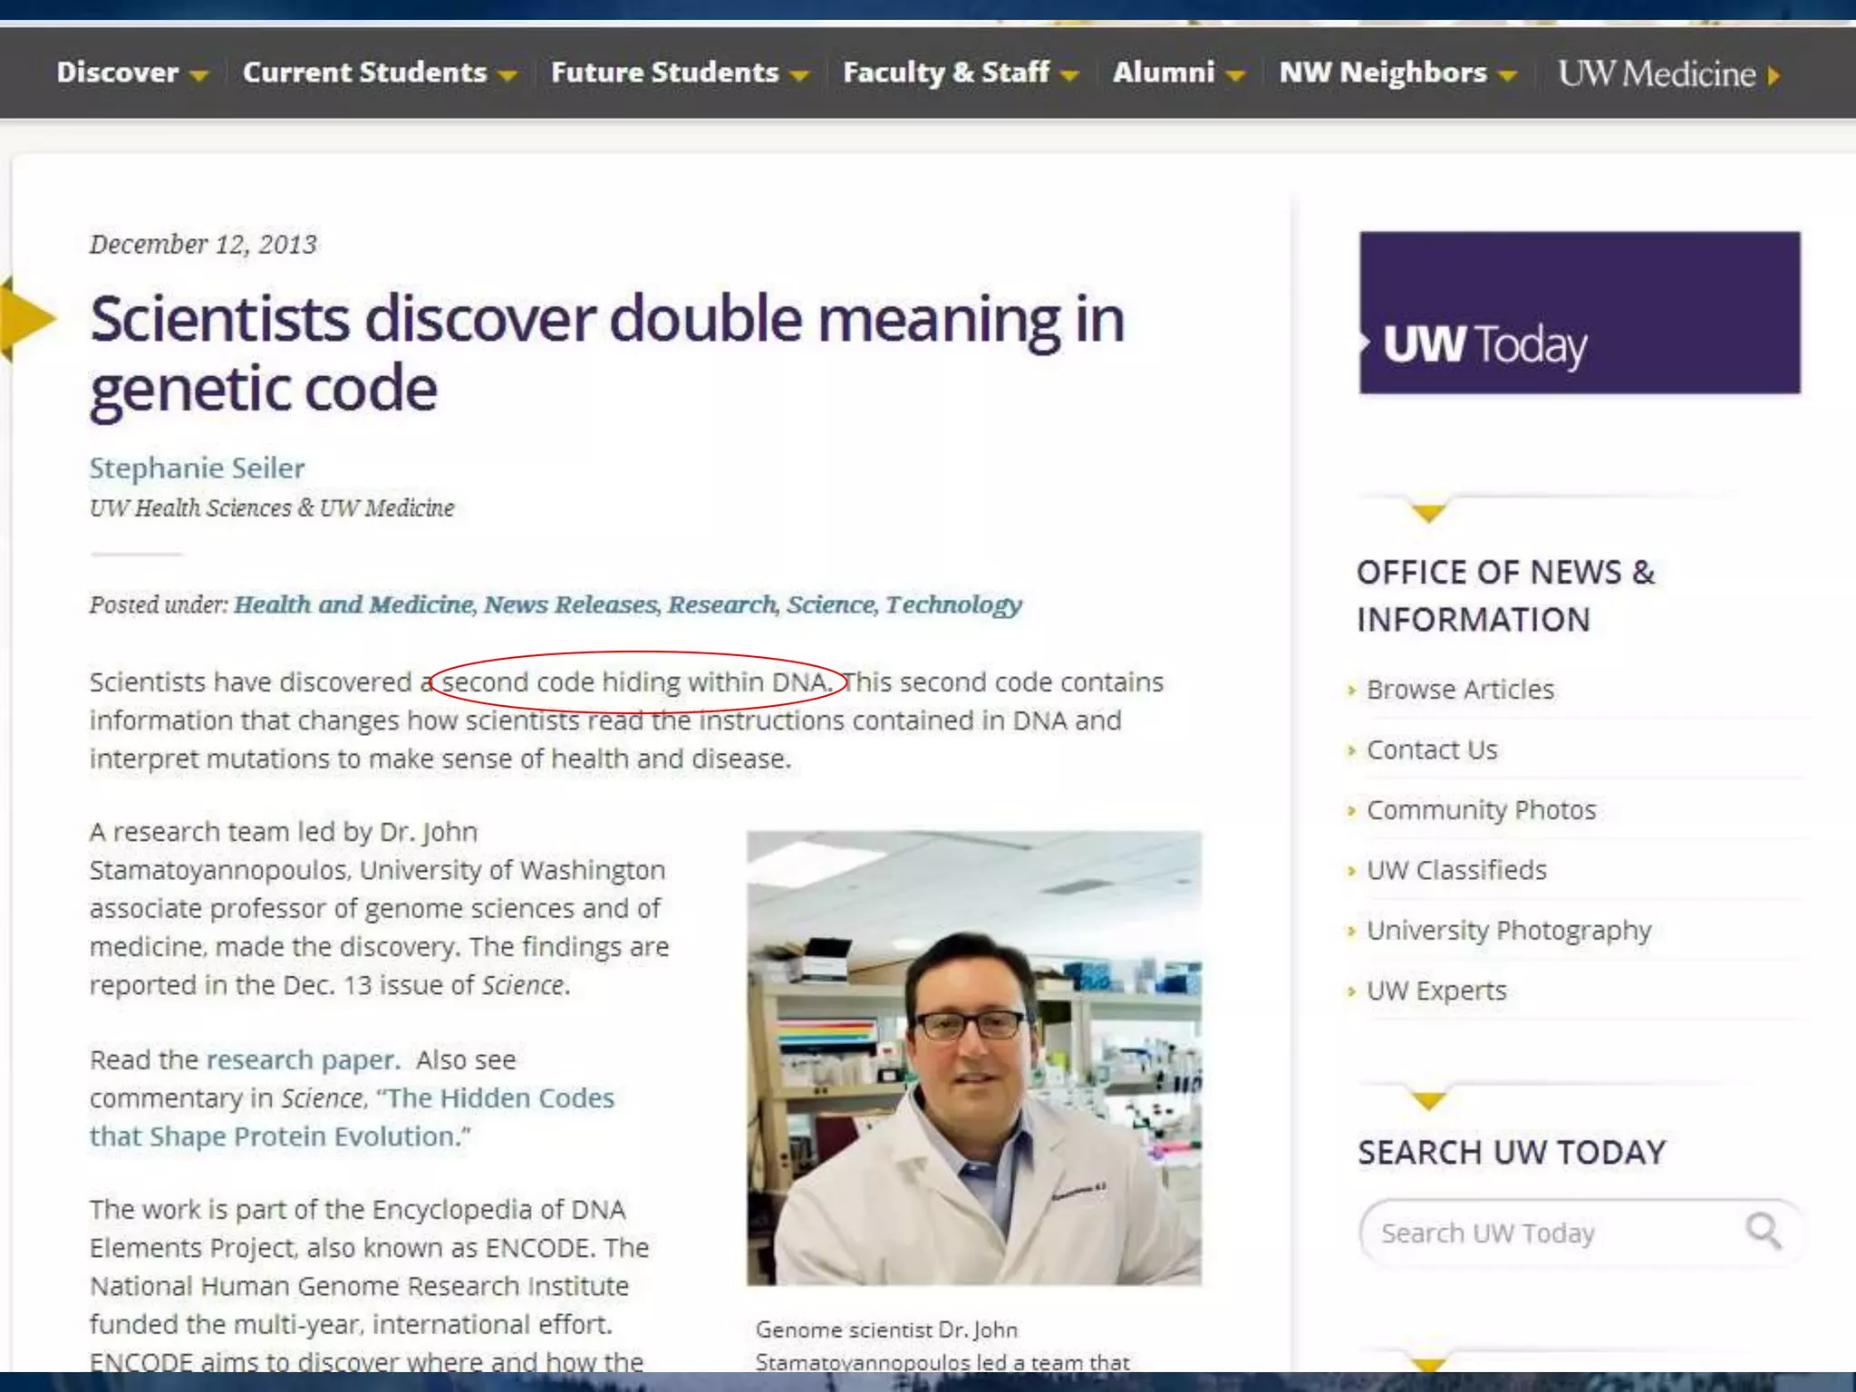This screenshot has width=1856, height=1392.
Task: Follow the research paper link
Action: coord(302,1059)
